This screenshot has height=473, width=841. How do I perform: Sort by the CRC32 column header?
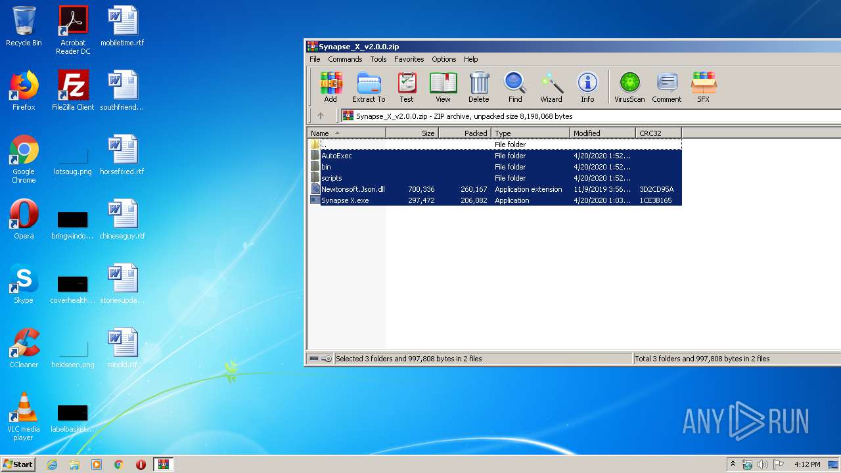(658, 133)
